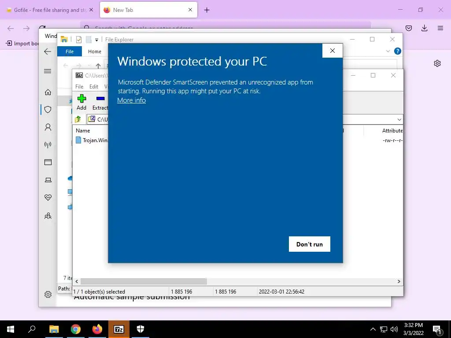
Task: Click the quick access Properties checkmark icon
Action: tap(79, 40)
